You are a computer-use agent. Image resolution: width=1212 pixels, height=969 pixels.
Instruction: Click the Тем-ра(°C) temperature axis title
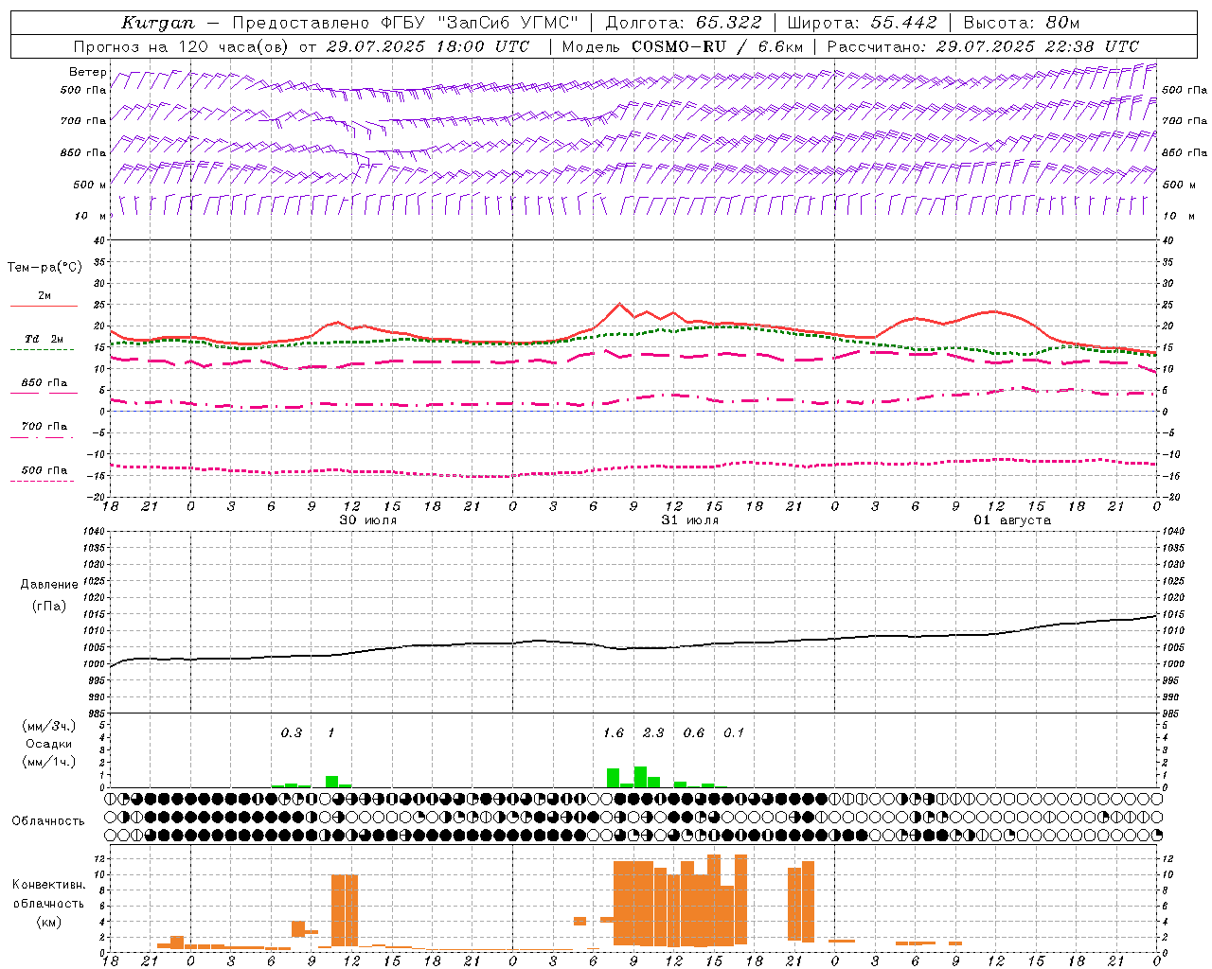point(45,267)
